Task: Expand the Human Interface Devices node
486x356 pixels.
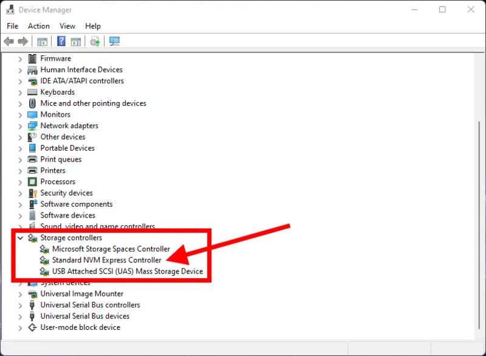Action: (20, 70)
